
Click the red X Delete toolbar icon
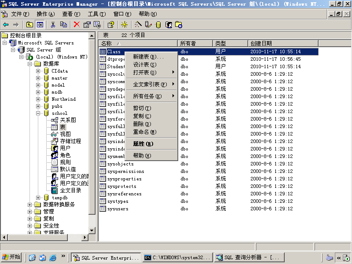tap(77, 25)
